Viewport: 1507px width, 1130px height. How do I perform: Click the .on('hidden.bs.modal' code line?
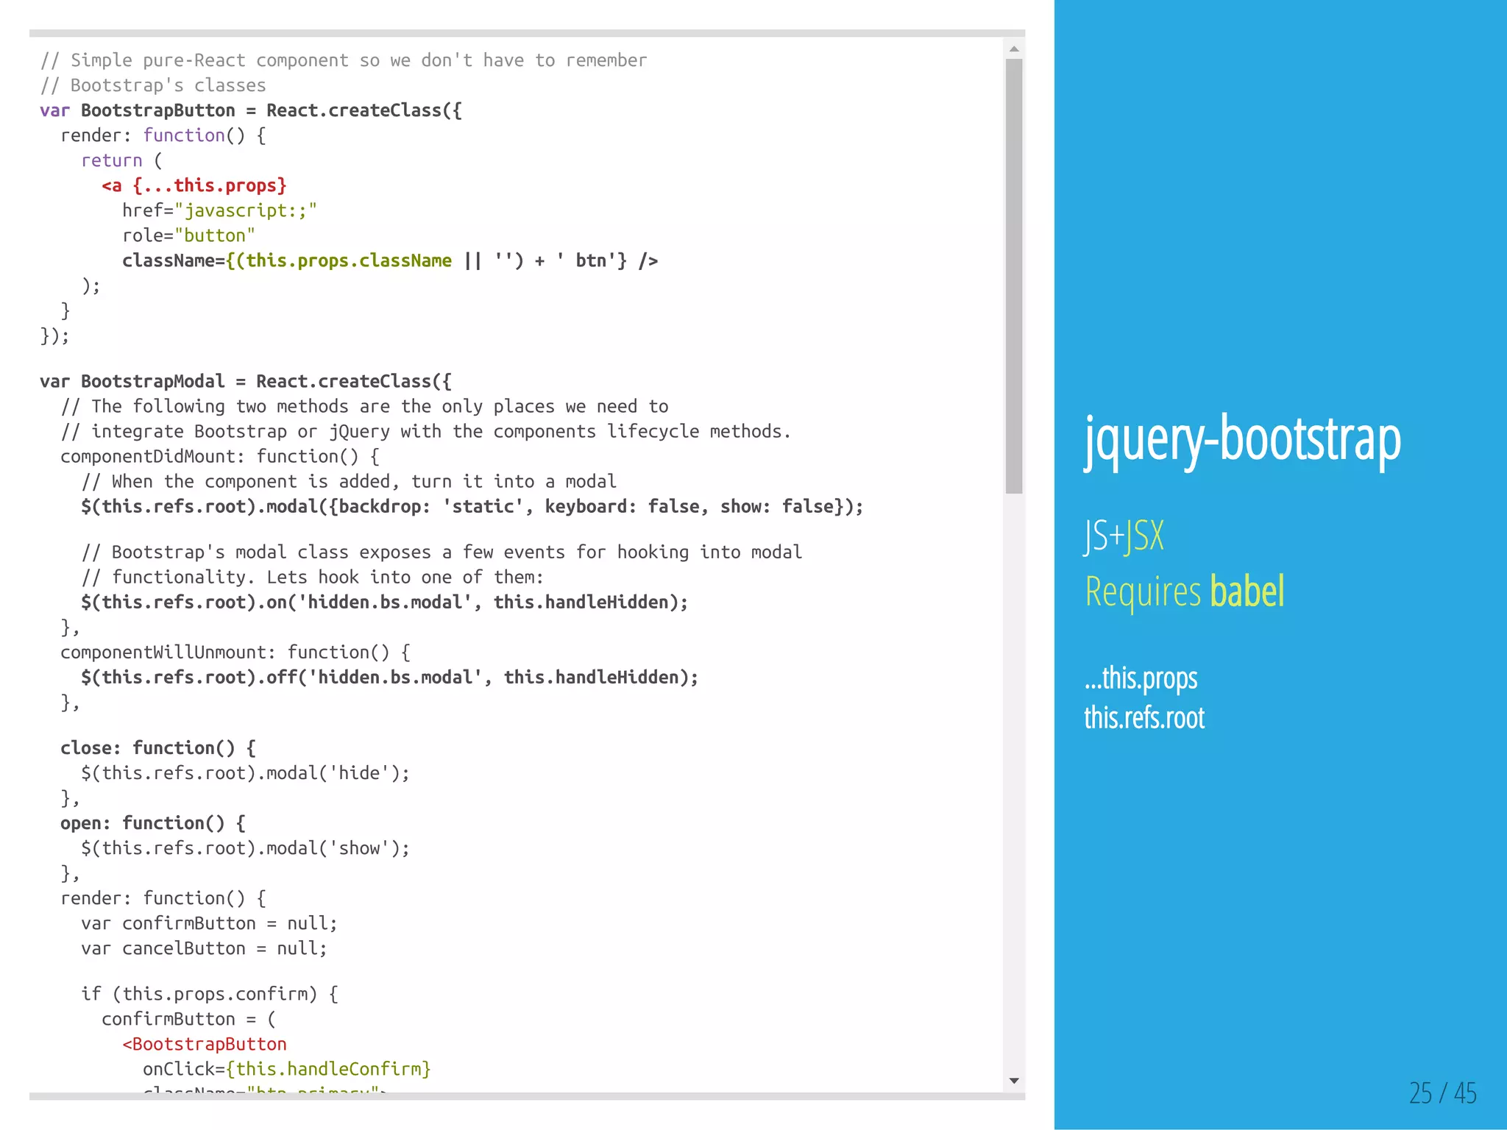385,602
